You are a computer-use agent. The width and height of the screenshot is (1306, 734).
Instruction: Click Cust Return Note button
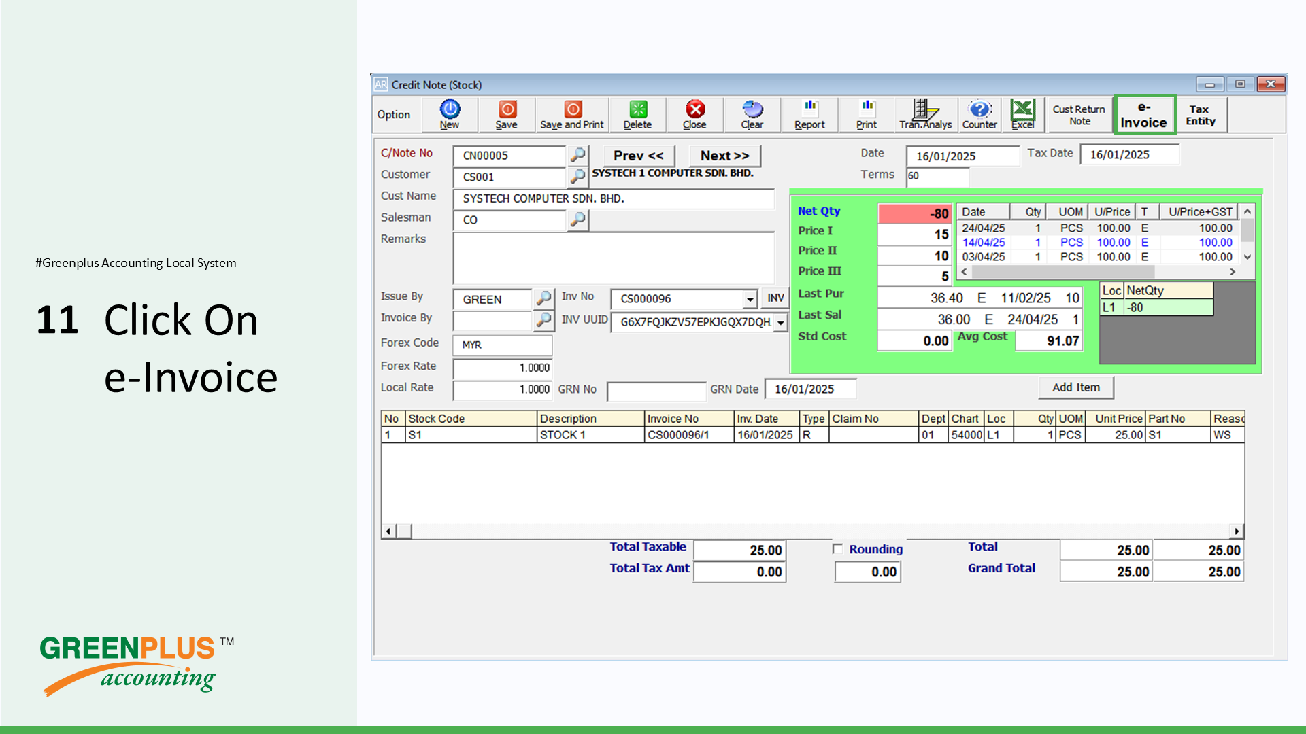coord(1079,115)
